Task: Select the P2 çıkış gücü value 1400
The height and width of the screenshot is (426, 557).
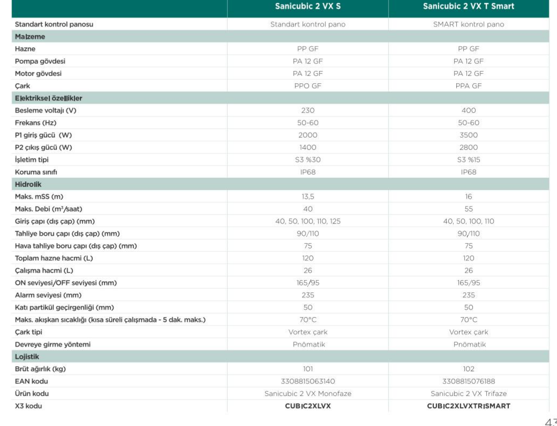Action: pyautogui.click(x=308, y=147)
